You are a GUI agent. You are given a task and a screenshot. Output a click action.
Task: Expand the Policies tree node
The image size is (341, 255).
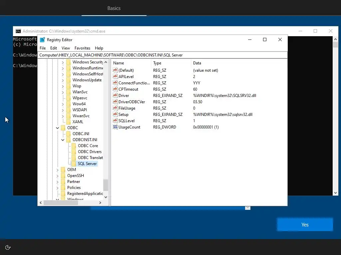[x=57, y=188]
